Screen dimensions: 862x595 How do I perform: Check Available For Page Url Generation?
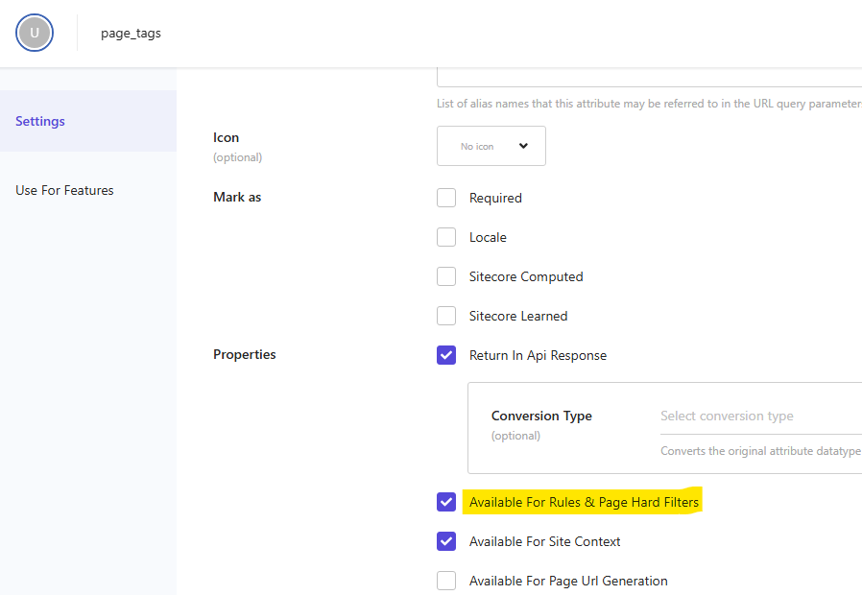(446, 581)
